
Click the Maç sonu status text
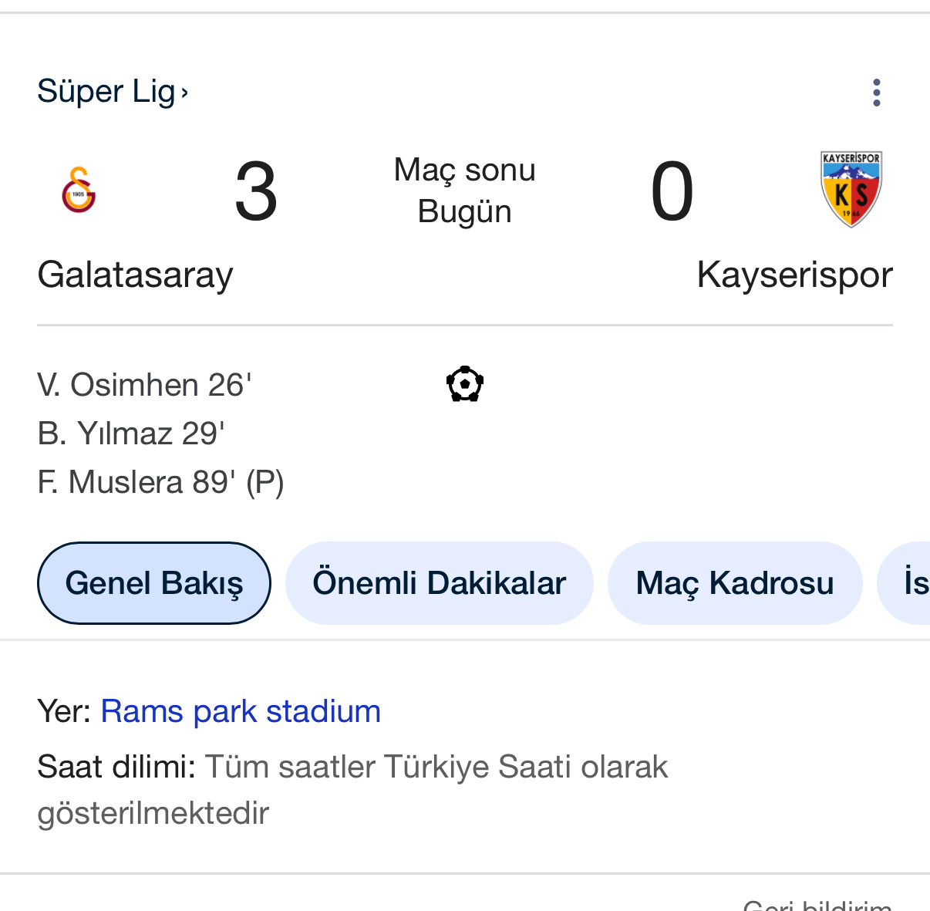(465, 170)
